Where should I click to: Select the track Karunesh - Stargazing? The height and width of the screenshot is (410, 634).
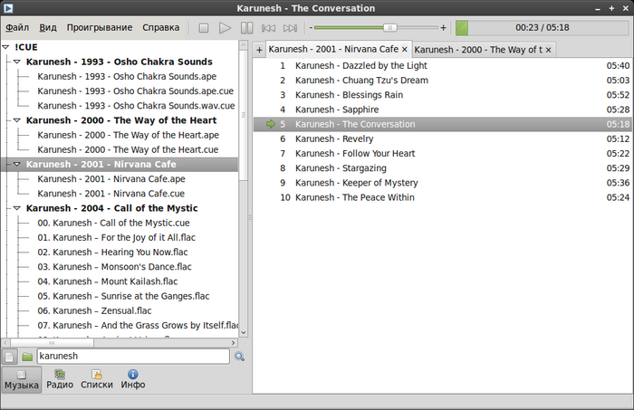tap(443, 168)
